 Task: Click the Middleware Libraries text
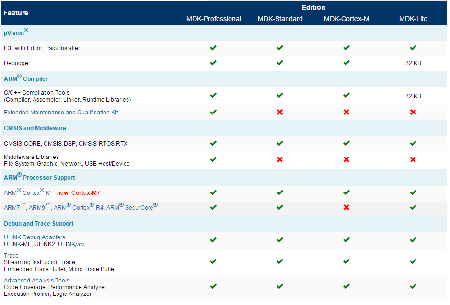point(31,157)
